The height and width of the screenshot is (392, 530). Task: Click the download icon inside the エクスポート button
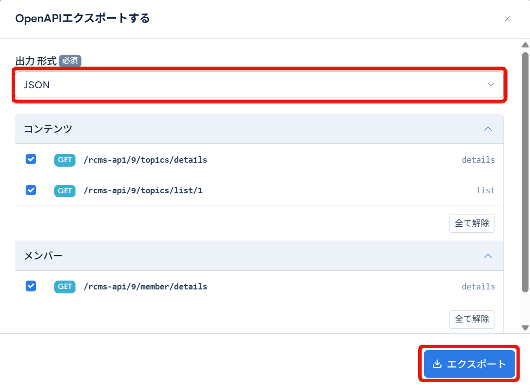(x=437, y=364)
